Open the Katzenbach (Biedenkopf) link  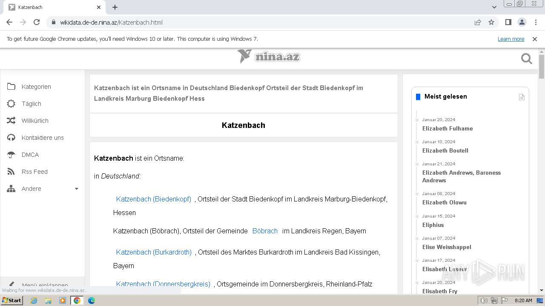point(153,199)
